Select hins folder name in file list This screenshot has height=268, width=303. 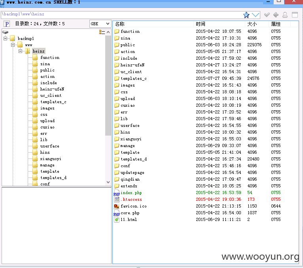pos(125,132)
